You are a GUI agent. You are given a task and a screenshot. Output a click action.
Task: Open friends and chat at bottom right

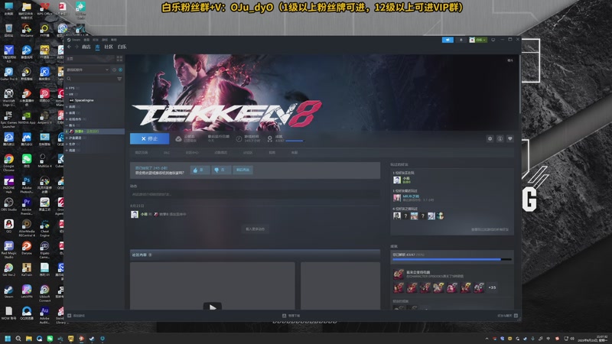(x=507, y=316)
